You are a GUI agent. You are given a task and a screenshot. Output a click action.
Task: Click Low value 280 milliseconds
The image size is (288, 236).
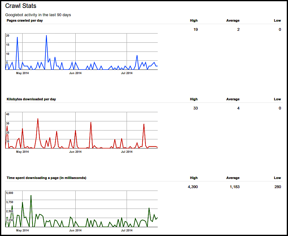point(278,187)
